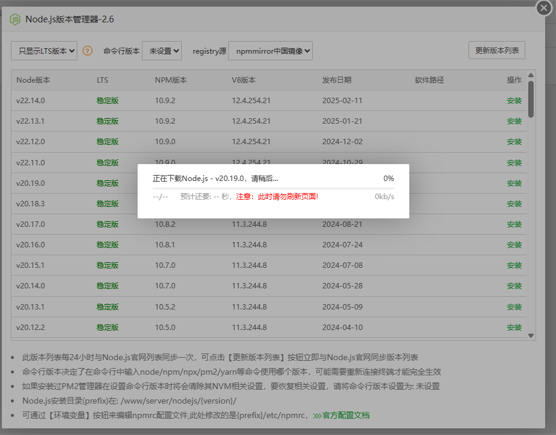Install Node v22.11.0
This screenshot has height=435, width=556.
[x=514, y=162]
